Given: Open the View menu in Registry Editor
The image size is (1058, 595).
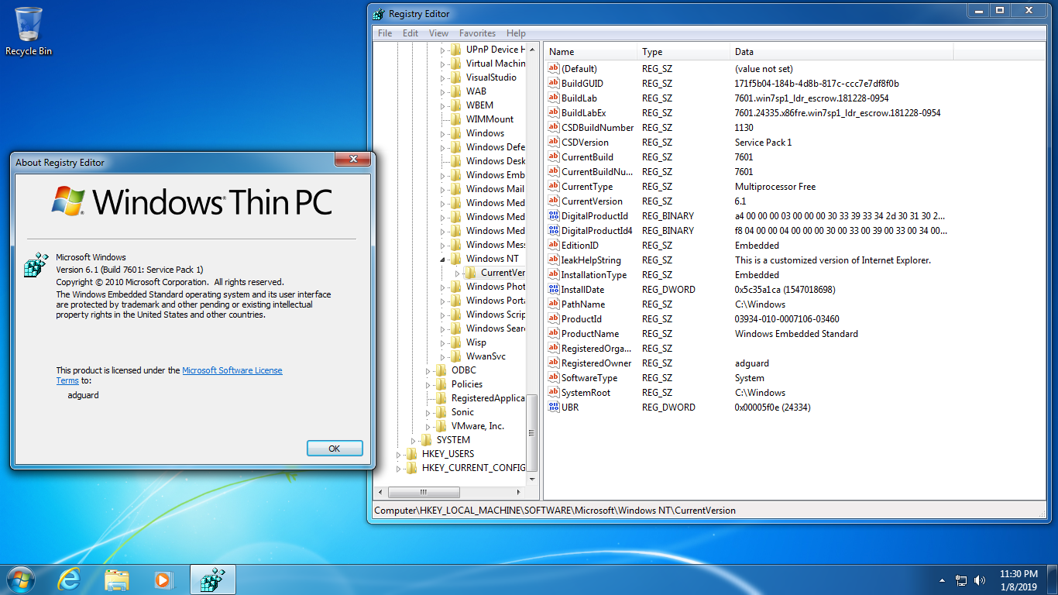Looking at the screenshot, I should pos(438,33).
